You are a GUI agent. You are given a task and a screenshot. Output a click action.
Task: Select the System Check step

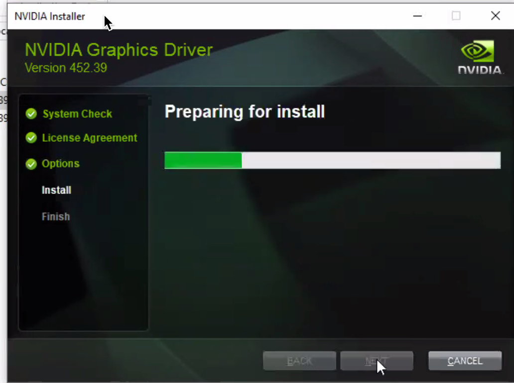pyautogui.click(x=77, y=114)
